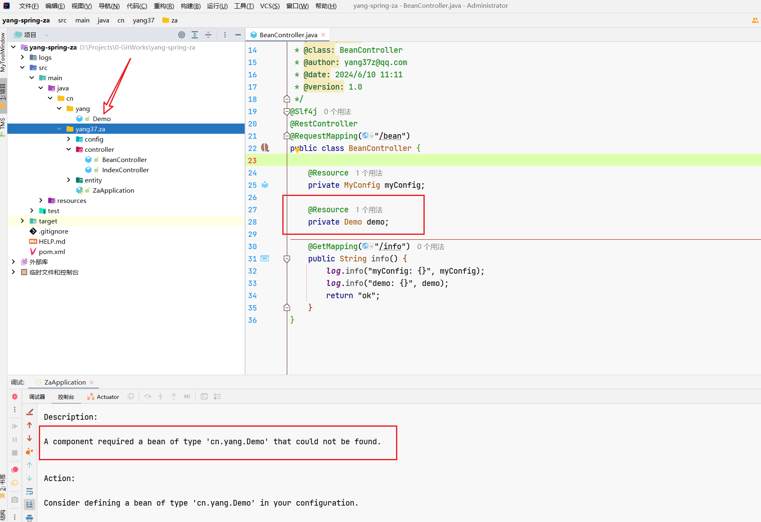Click the collapse all icon in project panel
This screenshot has width=761, height=522.
click(208, 35)
